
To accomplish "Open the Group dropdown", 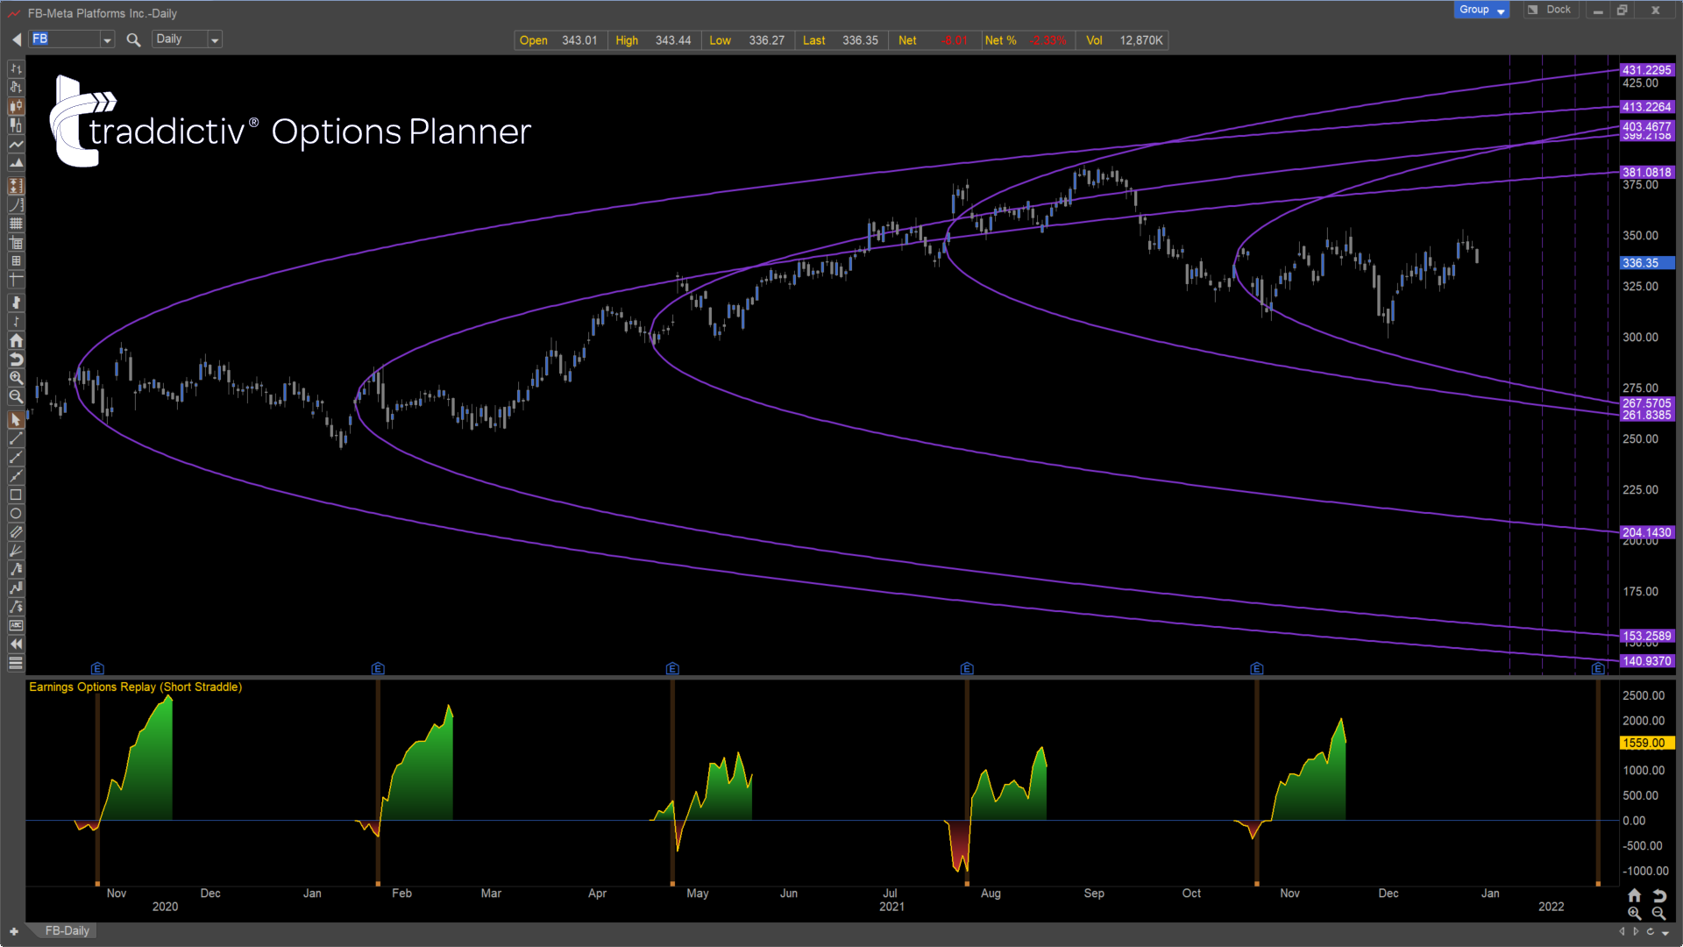I will (x=1481, y=10).
